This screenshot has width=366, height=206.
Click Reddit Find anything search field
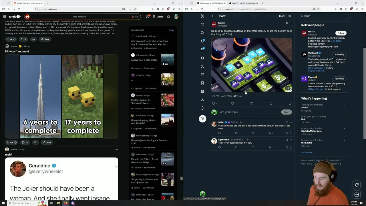click(x=79, y=17)
